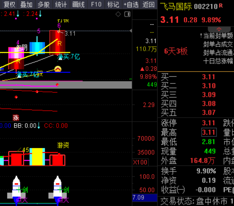The image size is (234, 206).
Task: Collapse the seal-order panel with red chevron
Action: (219, 29)
